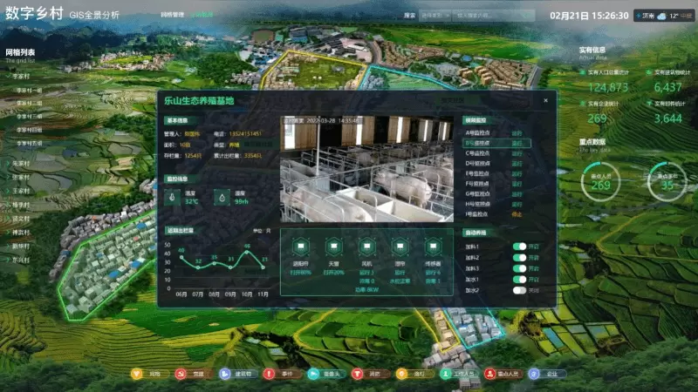
Task: Expand the 朱家村 grid node
Action: point(9,164)
